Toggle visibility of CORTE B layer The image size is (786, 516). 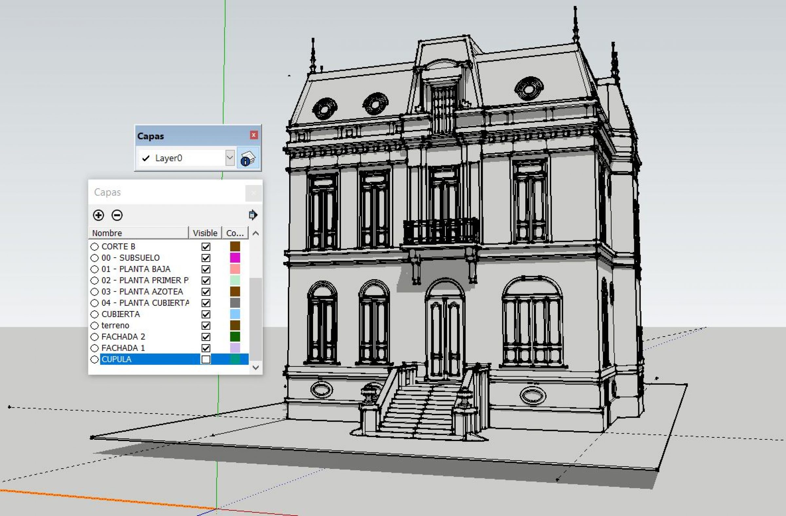(206, 247)
